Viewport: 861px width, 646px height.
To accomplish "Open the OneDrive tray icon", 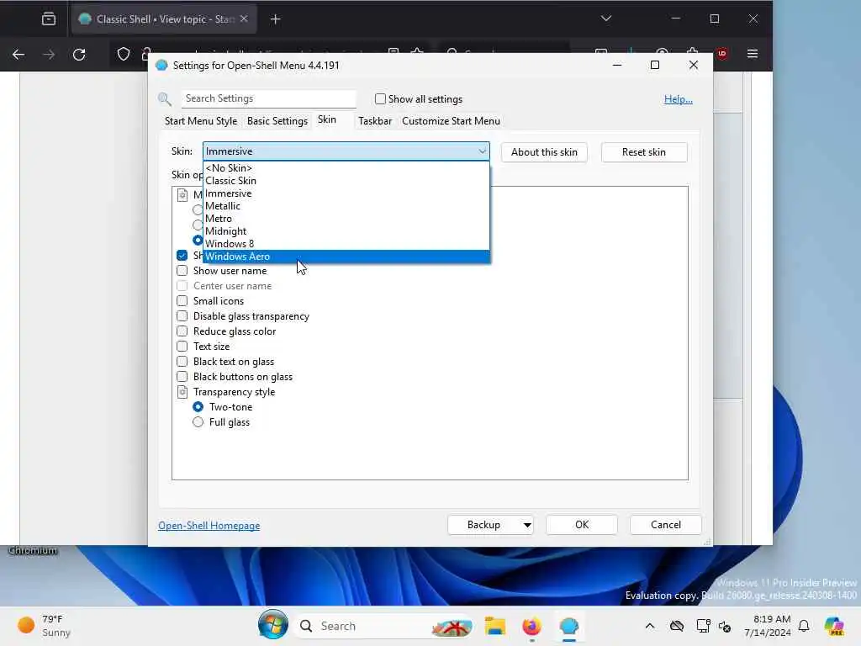I will [x=677, y=626].
